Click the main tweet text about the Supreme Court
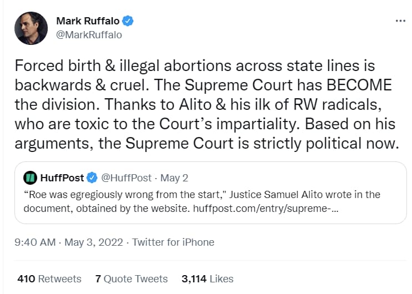 207,104
